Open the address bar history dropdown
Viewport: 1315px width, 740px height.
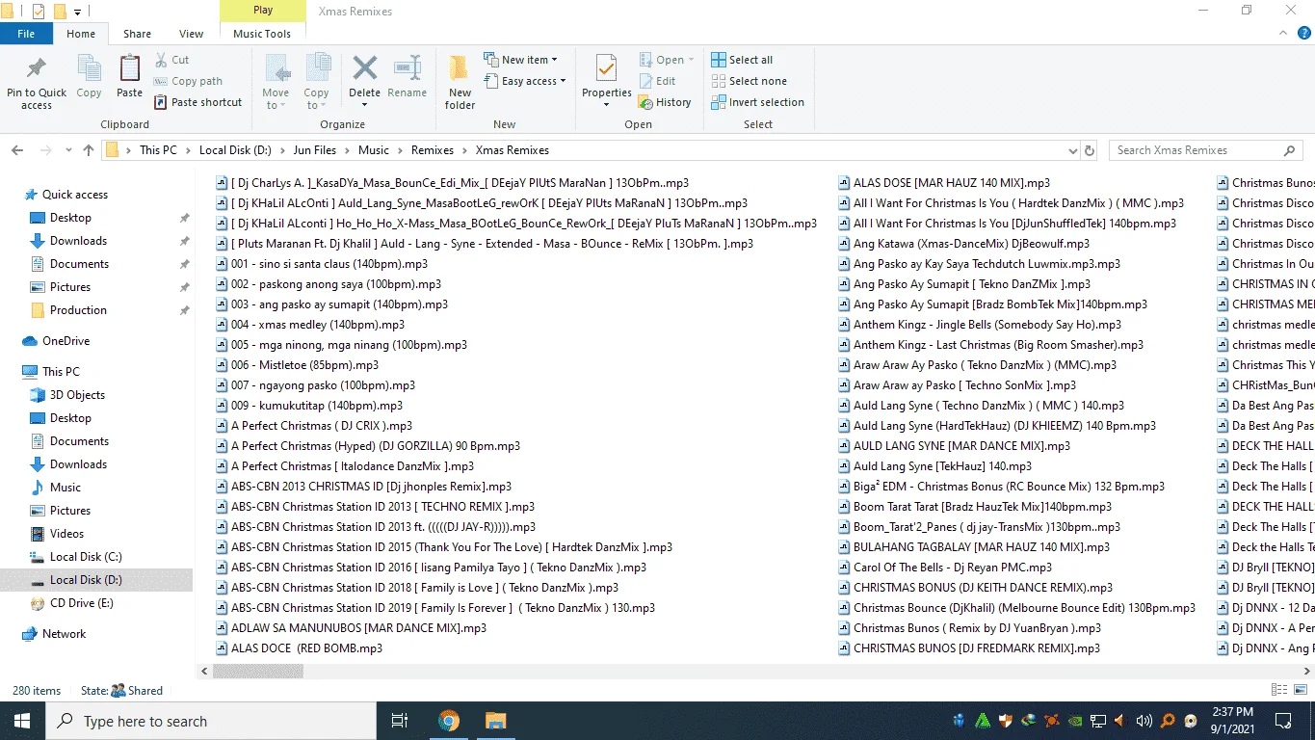pyautogui.click(x=1073, y=150)
